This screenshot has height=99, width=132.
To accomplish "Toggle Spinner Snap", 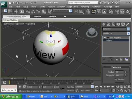I will pos(44,12).
